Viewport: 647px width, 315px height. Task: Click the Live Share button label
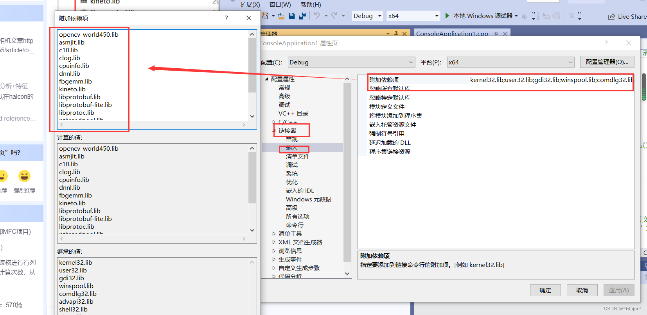(x=632, y=17)
